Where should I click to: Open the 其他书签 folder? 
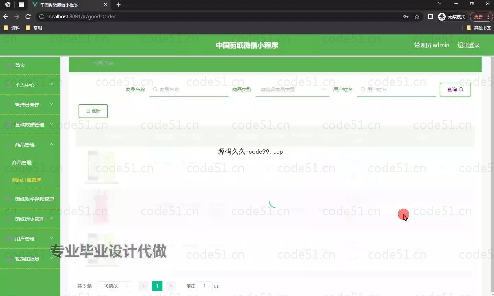[479, 28]
